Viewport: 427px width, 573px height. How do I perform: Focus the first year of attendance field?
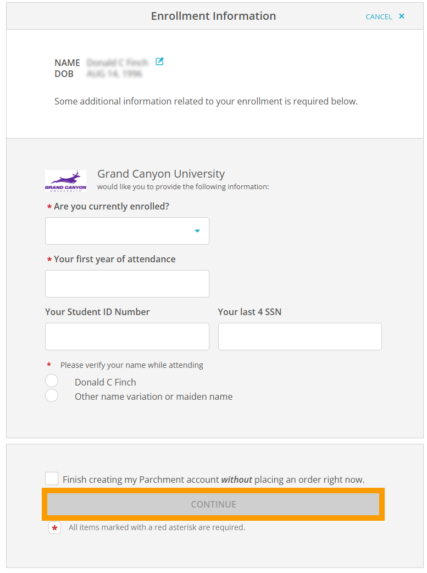click(x=127, y=284)
